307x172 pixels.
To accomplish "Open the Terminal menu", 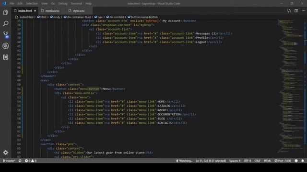I will 76,3.
